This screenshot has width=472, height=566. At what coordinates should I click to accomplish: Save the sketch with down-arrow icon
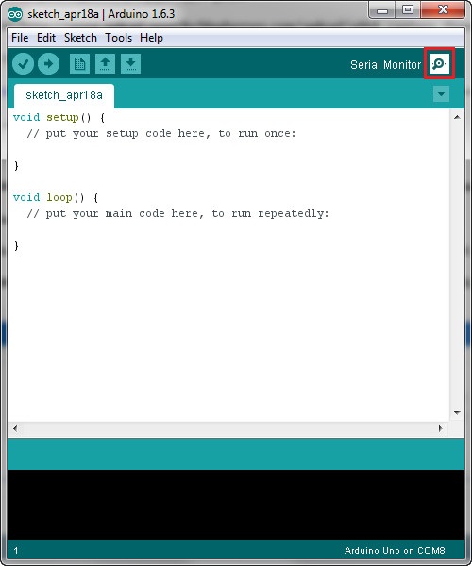130,64
